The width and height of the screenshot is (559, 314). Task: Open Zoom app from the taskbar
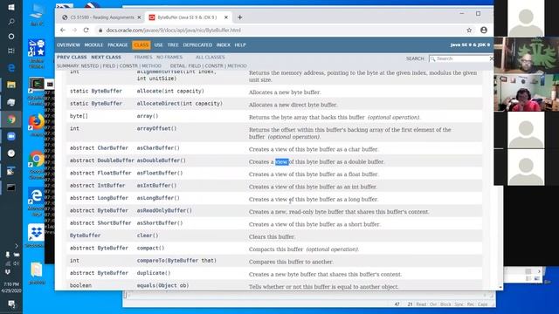point(11,136)
